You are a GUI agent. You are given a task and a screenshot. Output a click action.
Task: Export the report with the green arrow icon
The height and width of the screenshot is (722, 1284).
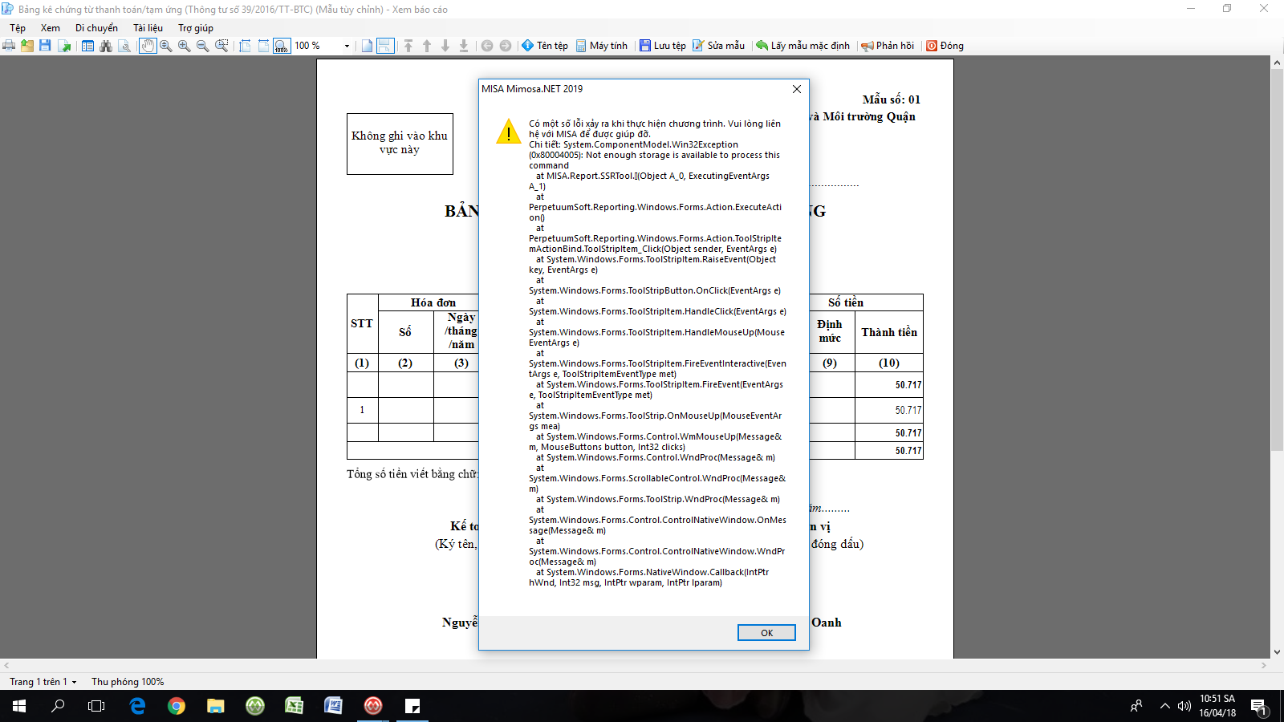click(x=64, y=46)
